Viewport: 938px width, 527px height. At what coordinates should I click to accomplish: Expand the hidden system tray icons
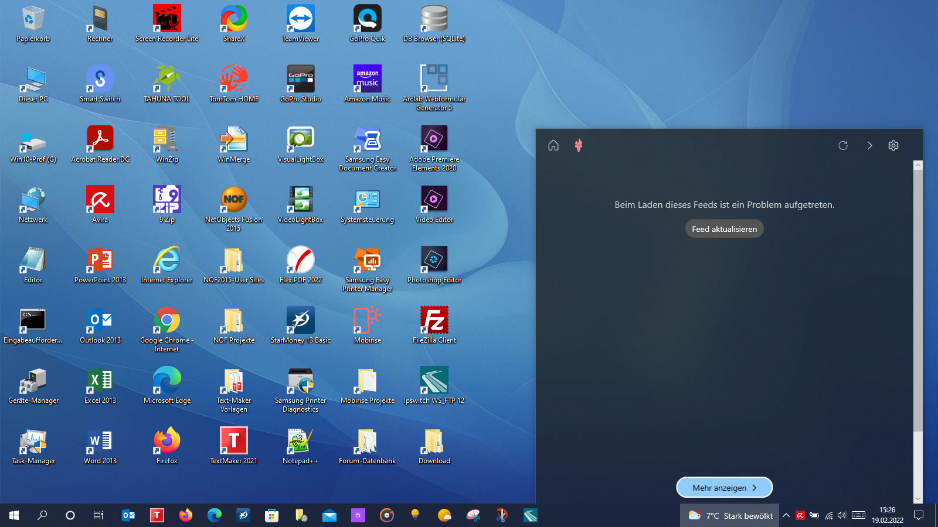click(x=786, y=515)
